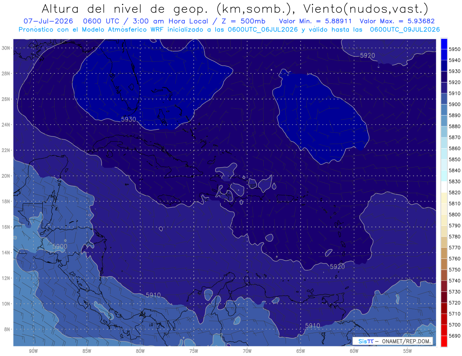The width and height of the screenshot is (462, 356).
Task: Click the 75W longitude label
Action: [194, 351]
